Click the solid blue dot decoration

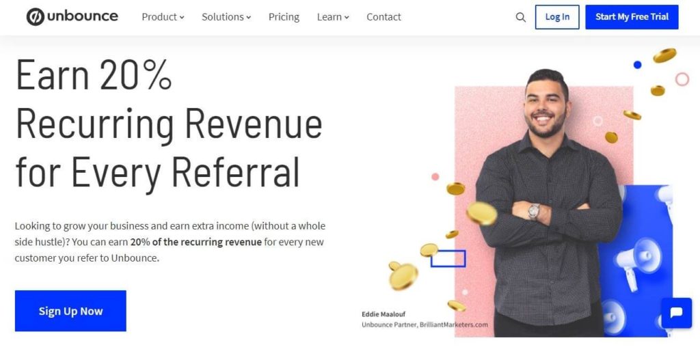[x=637, y=65]
